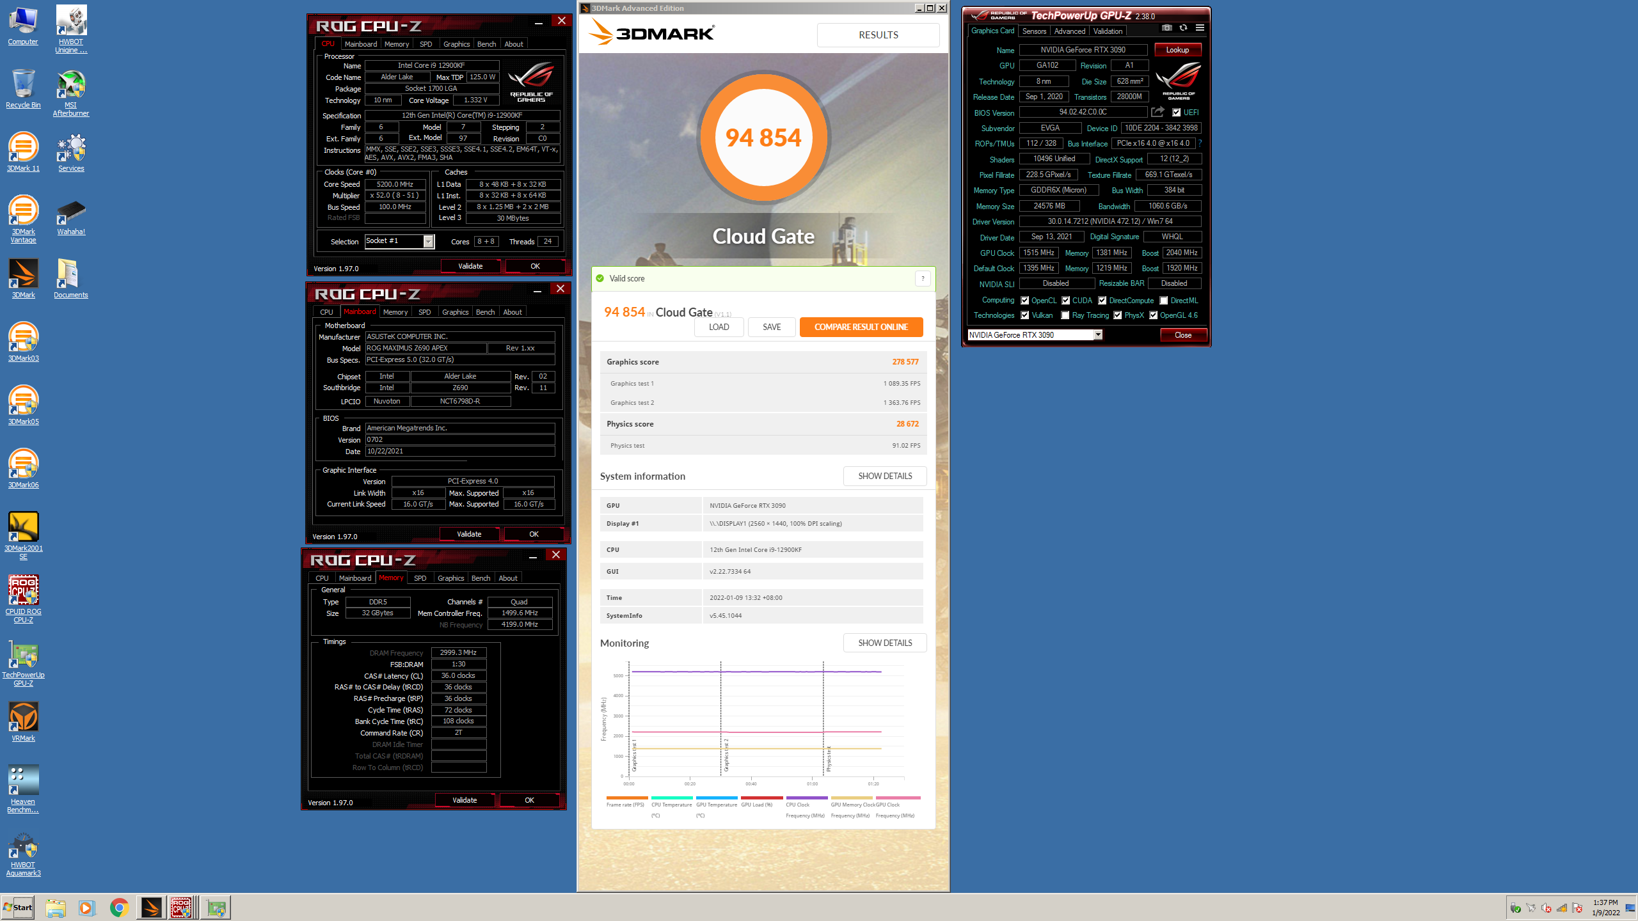Toggle DirectML checkbox in GPU-Z
This screenshot has height=921, width=1638.
tap(1164, 301)
